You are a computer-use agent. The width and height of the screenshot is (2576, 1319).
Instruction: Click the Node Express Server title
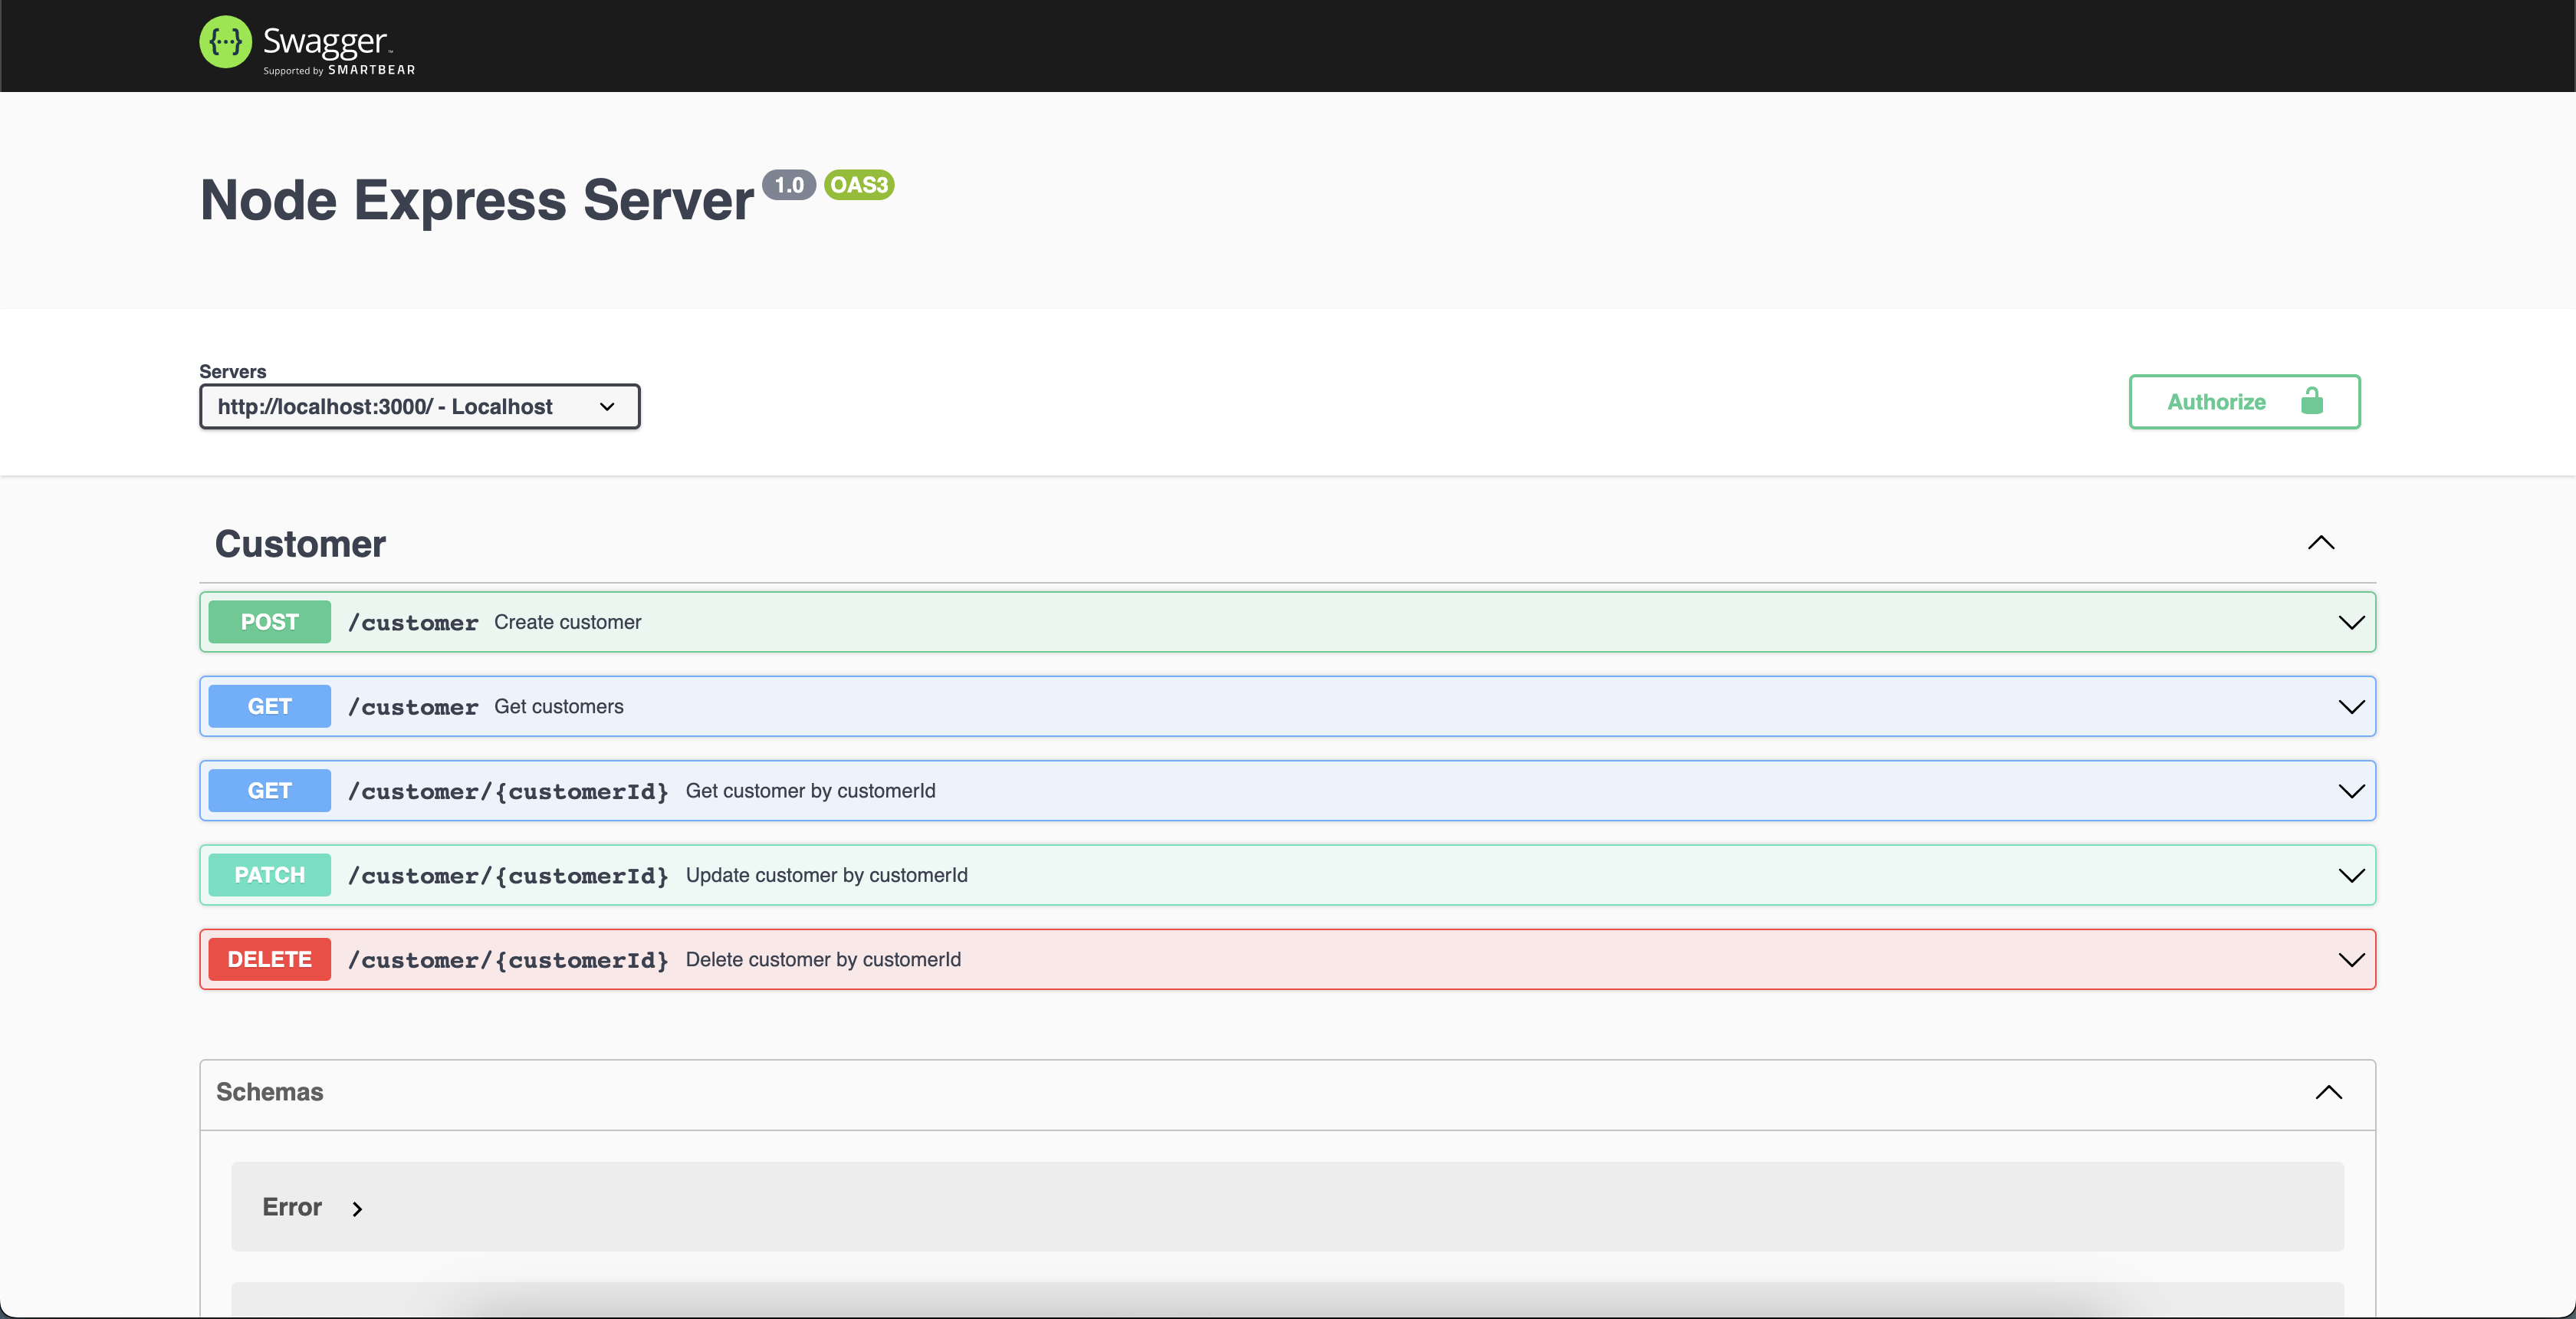(x=477, y=200)
